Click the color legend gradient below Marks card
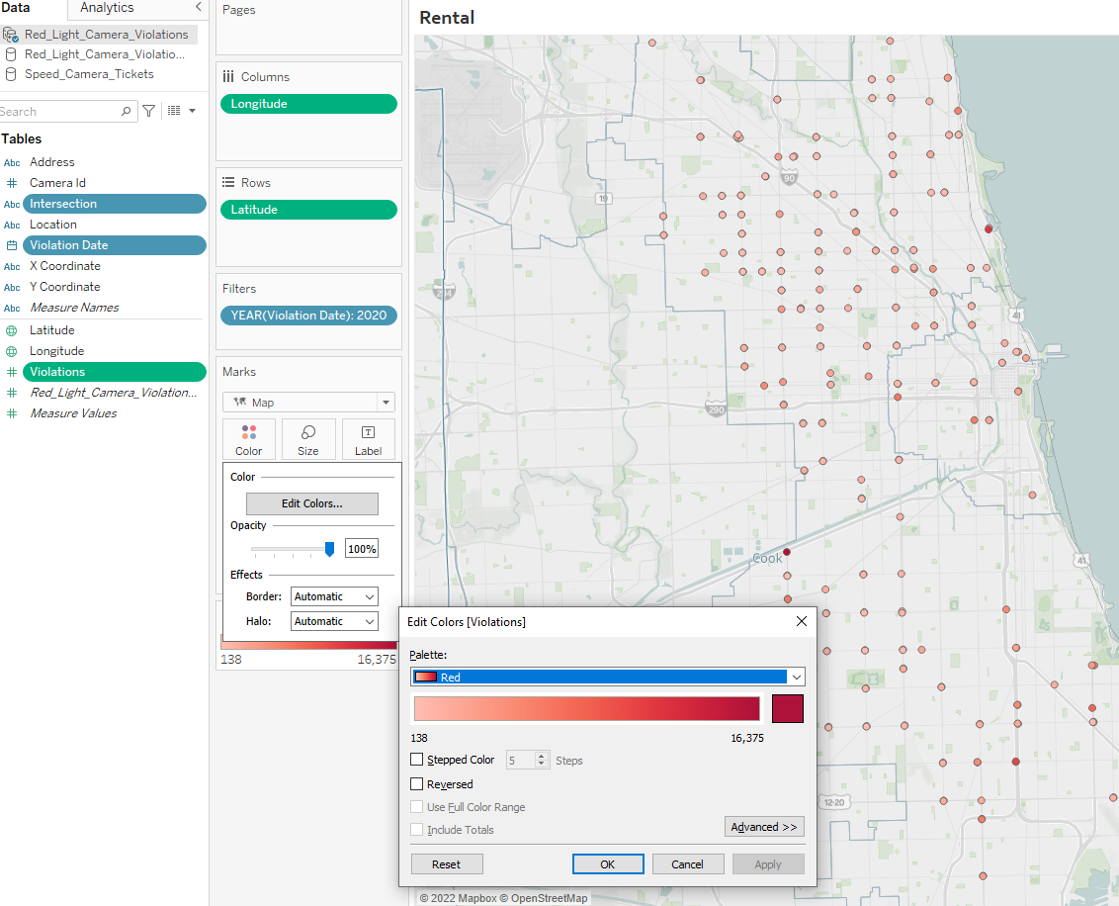The width and height of the screenshot is (1119, 906). tap(308, 645)
